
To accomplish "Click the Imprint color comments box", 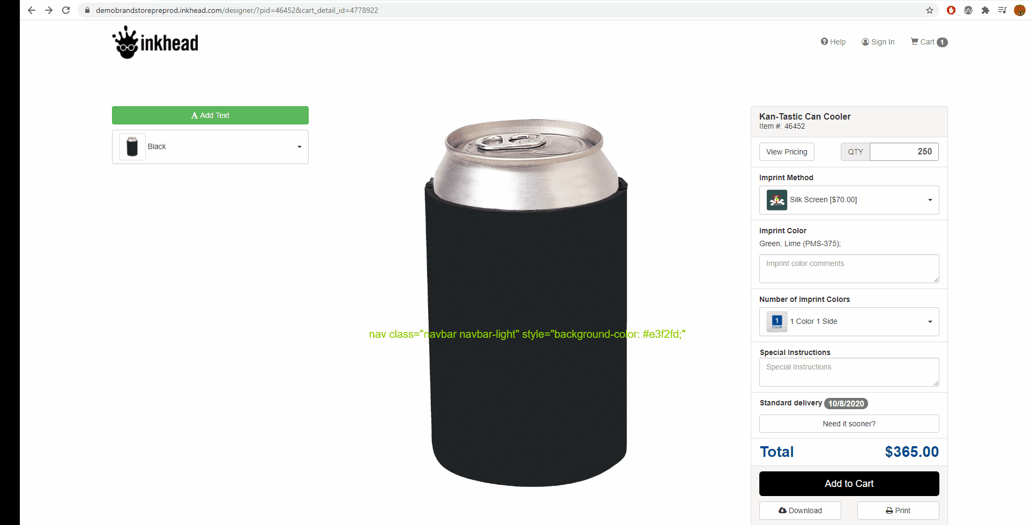I will click(x=849, y=269).
